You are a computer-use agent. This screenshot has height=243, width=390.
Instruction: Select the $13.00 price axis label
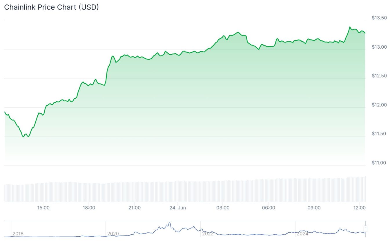[x=379, y=47]
